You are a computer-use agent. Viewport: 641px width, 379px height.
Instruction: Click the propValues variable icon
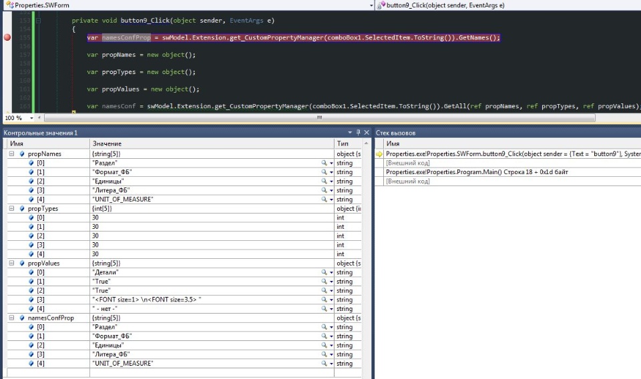point(22,263)
